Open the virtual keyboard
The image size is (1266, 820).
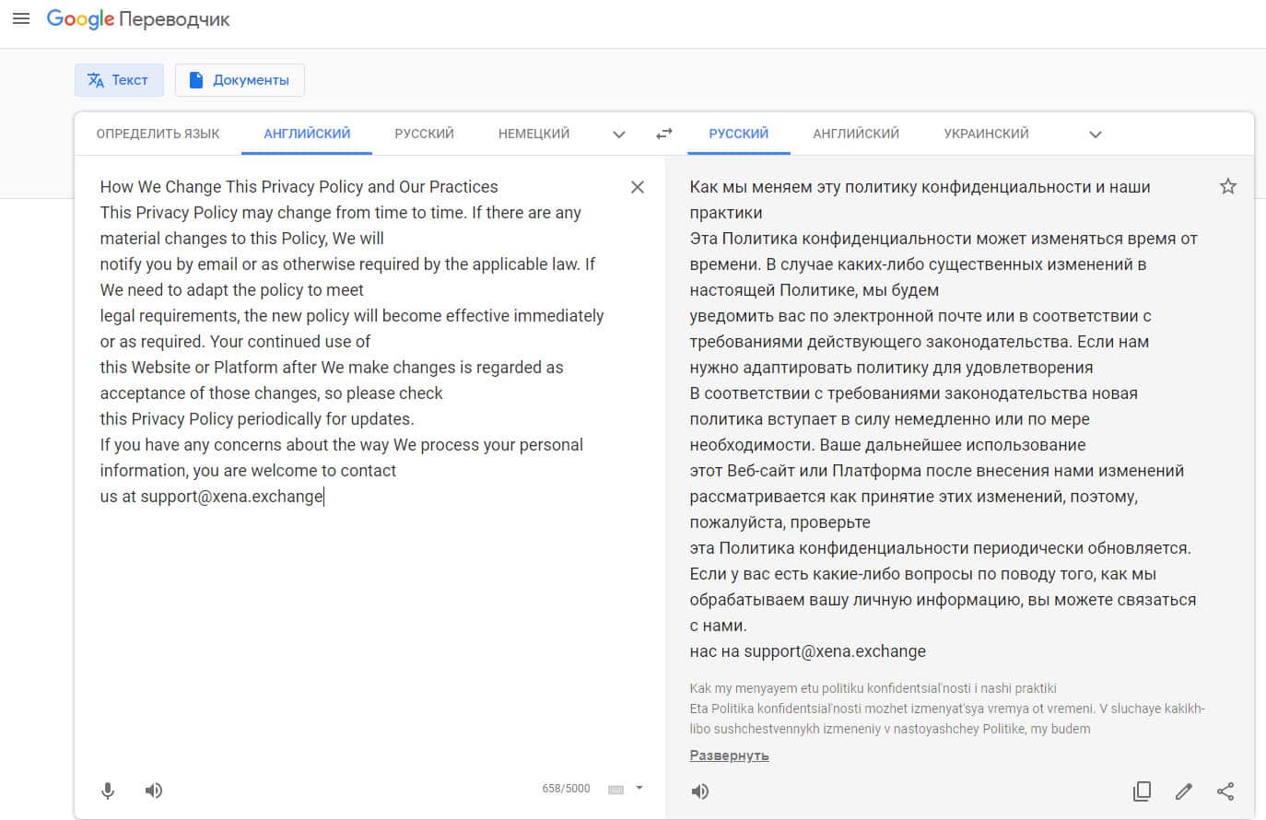pyautogui.click(x=616, y=790)
